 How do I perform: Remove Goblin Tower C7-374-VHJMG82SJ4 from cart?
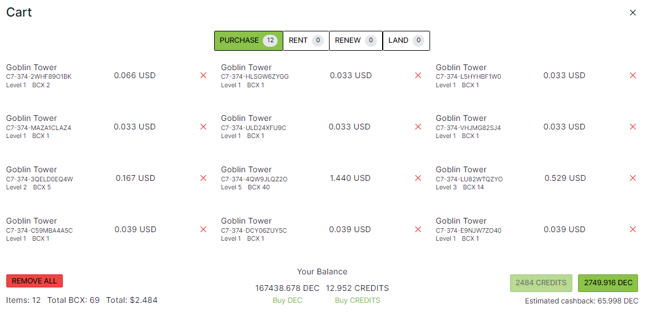(632, 127)
